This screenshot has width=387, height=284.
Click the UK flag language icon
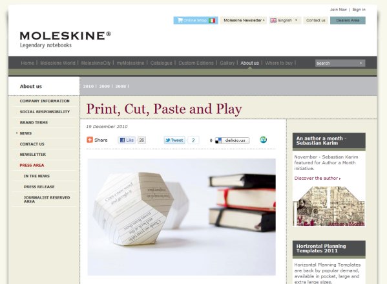click(x=273, y=20)
